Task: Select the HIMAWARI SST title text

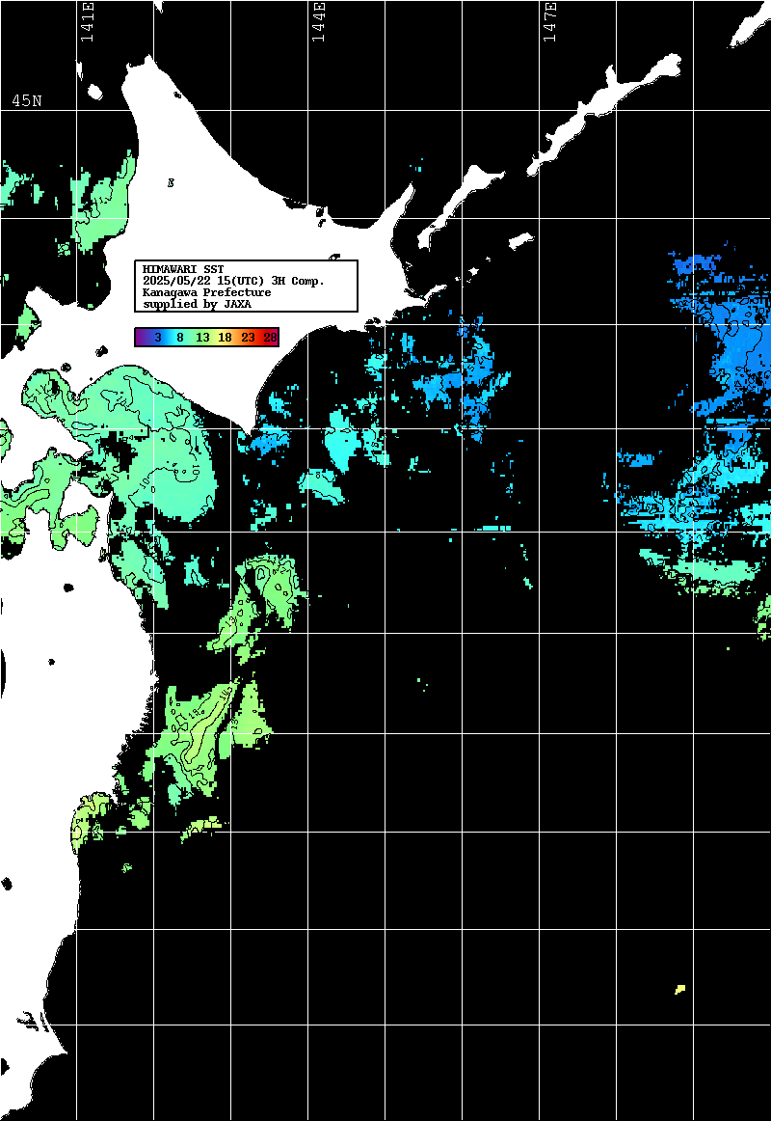Action: pyautogui.click(x=183, y=269)
